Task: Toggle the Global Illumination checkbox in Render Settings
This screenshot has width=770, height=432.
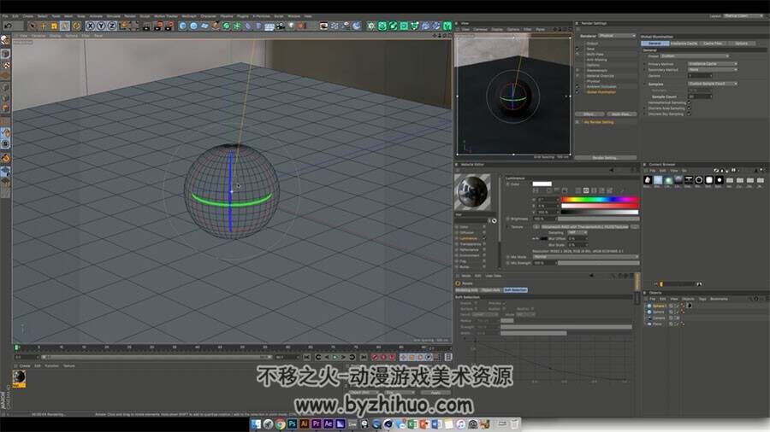Action: pyautogui.click(x=577, y=92)
